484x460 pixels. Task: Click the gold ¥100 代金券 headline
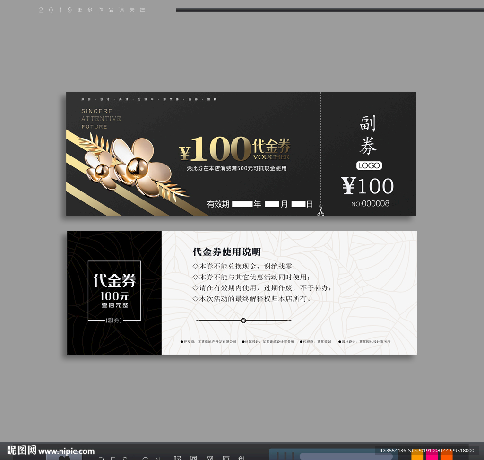pos(235,149)
